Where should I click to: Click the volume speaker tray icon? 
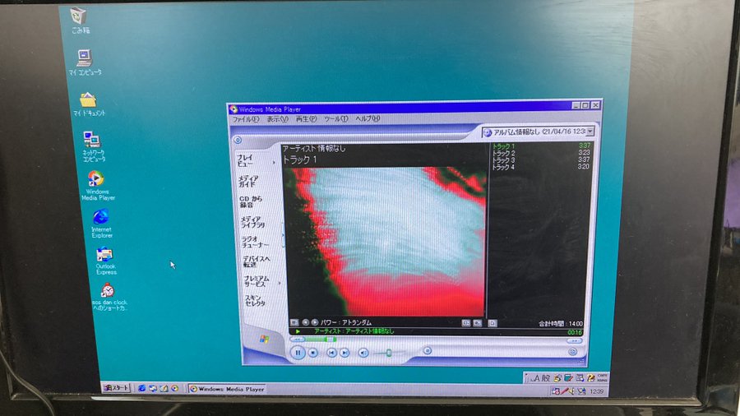[x=571, y=391]
